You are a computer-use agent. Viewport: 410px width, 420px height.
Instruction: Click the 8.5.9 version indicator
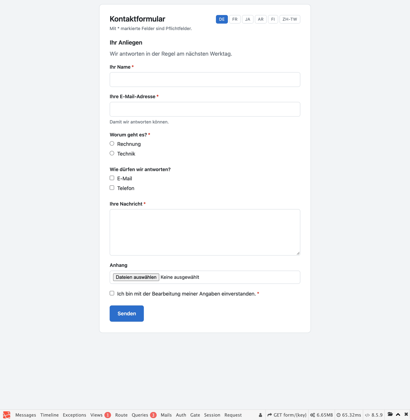point(374,415)
